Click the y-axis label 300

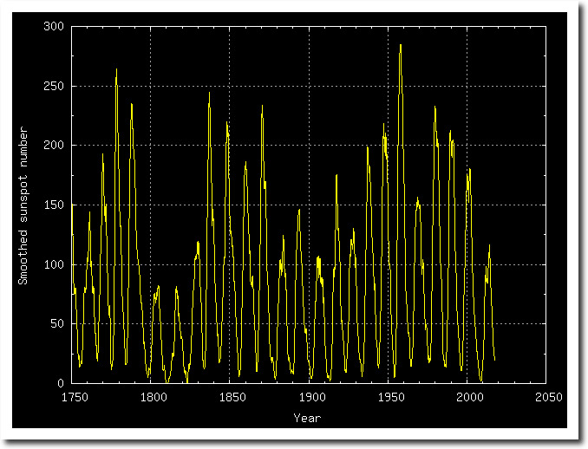[54, 26]
